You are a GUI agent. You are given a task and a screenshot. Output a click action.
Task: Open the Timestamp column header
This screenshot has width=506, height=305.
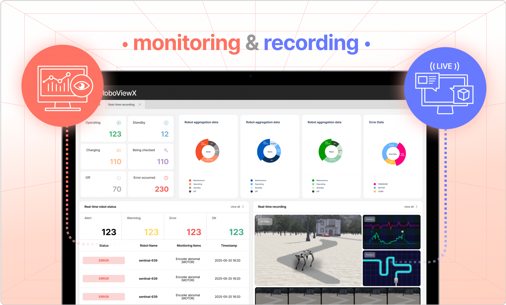pos(229,246)
